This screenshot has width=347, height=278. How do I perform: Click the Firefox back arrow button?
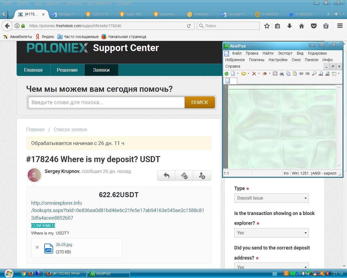point(7,26)
